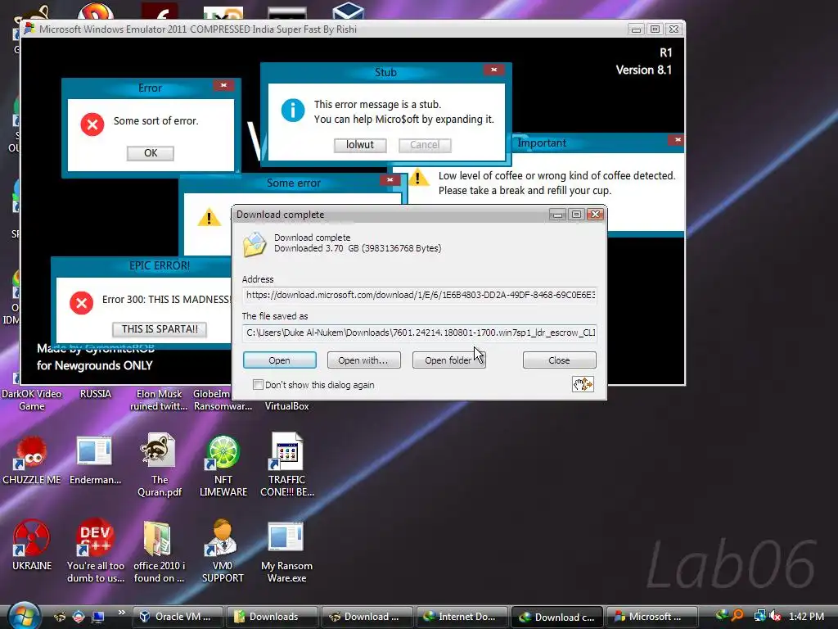838x629 pixels.
Task: Check Don't show this dialog again
Action: (258, 385)
